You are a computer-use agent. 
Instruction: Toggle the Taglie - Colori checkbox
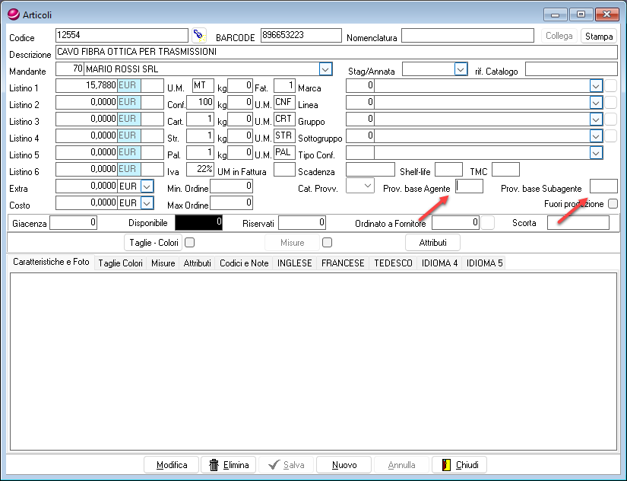(x=189, y=242)
